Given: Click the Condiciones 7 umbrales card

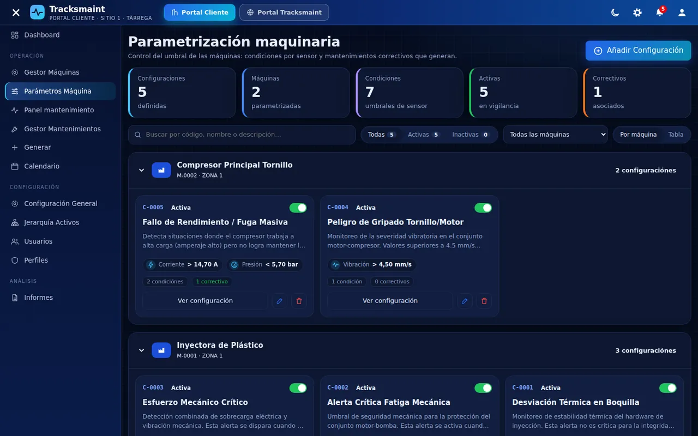Looking at the screenshot, I should coord(410,93).
